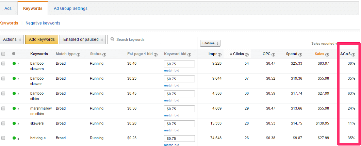The width and height of the screenshot is (361, 146).
Task: Open the Negative keywords link
Action: tap(43, 23)
